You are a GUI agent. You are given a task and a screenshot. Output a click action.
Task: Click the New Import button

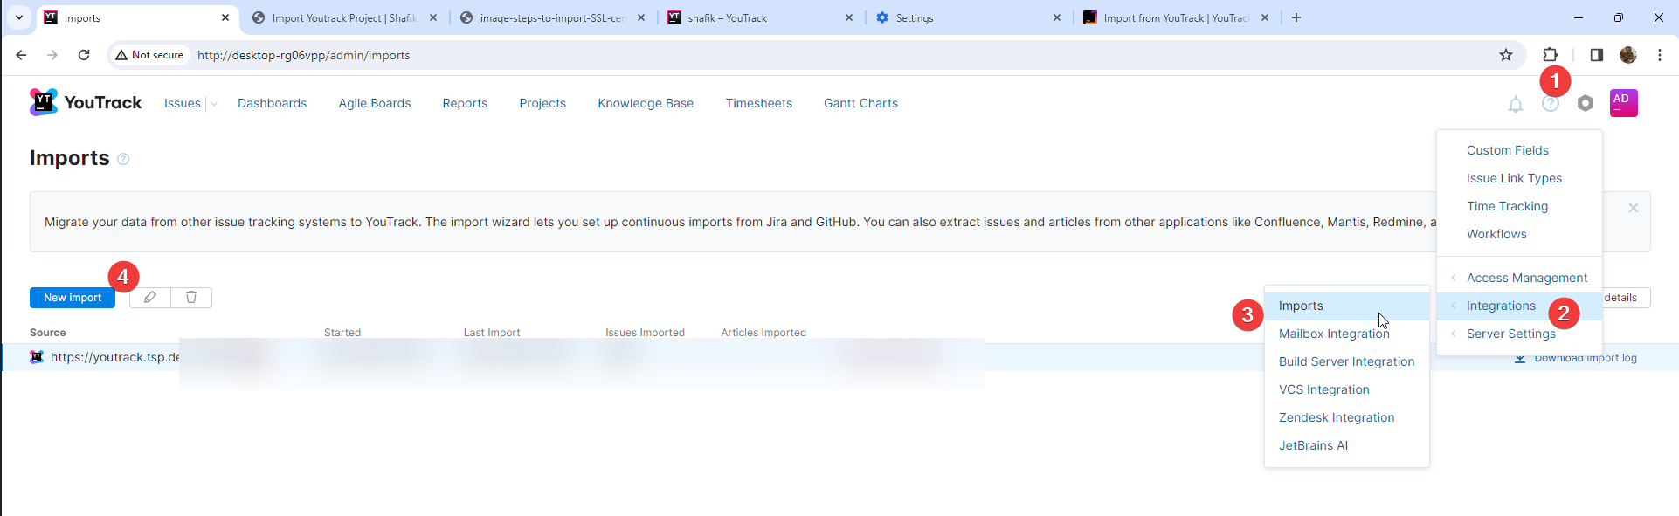73,298
